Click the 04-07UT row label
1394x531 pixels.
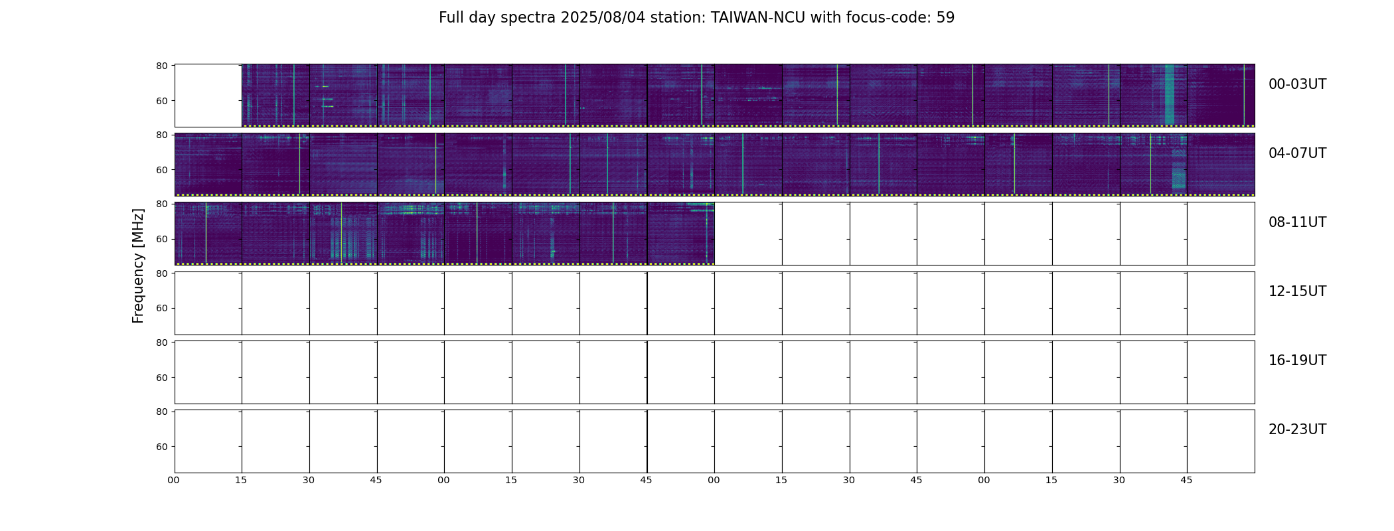click(1297, 153)
